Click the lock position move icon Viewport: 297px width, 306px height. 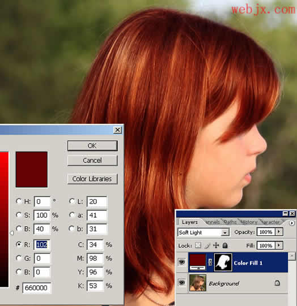pyautogui.click(x=216, y=245)
